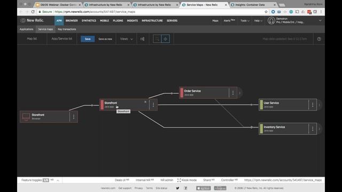The height and width of the screenshot is (192, 342).
Task: Expand Order Service side connections tab
Action: click(240, 93)
